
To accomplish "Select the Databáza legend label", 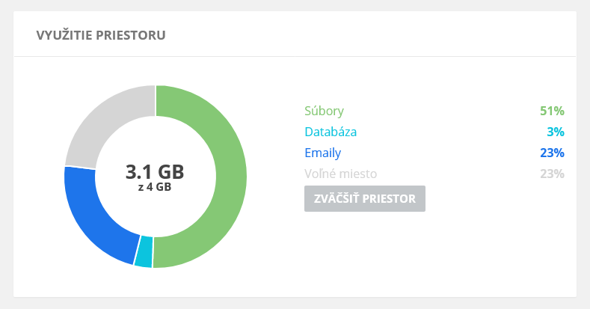I will pos(331,132).
